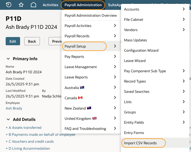Expand the Payroll Setup chevron arrow
This screenshot has height=152, width=191.
pos(115,46)
